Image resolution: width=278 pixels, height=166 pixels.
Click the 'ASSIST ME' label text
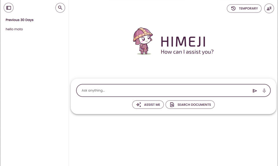pyautogui.click(x=152, y=105)
